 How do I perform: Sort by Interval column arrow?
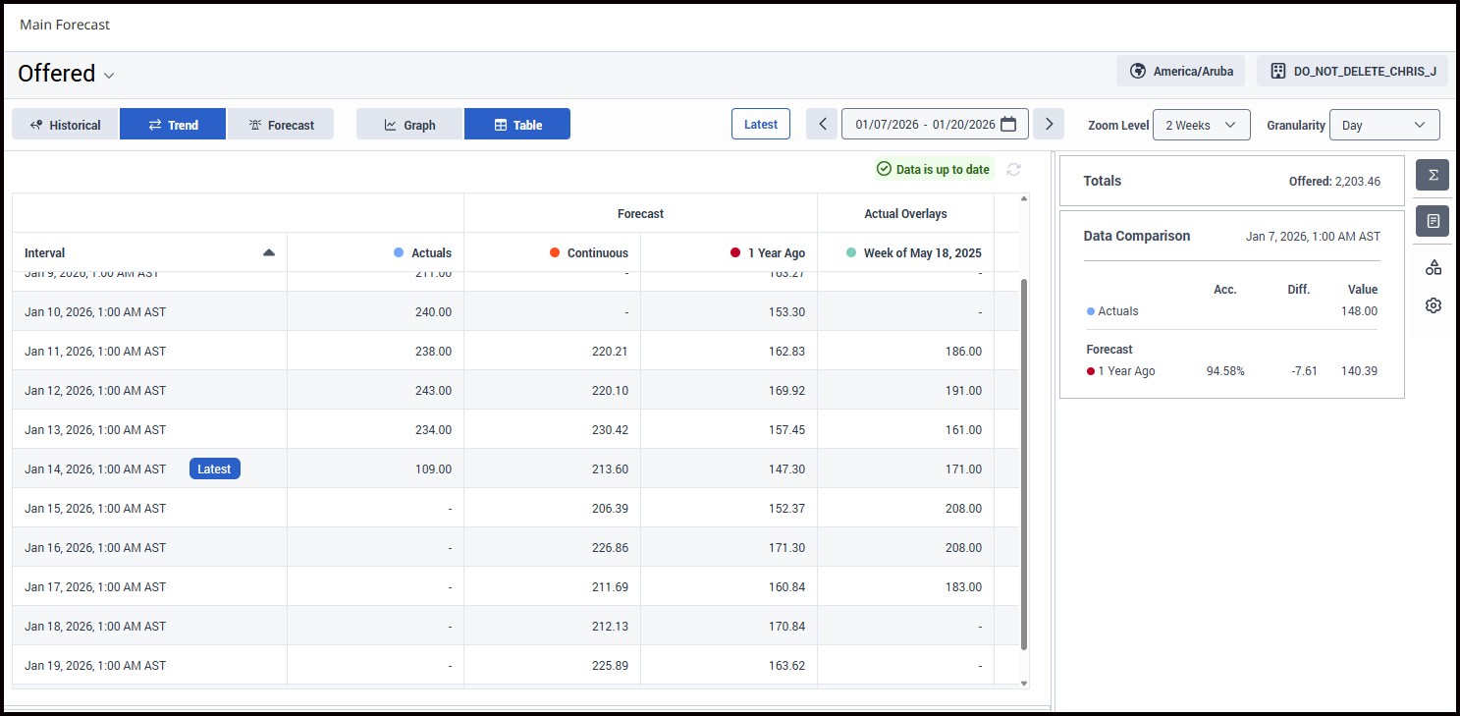[x=269, y=252]
